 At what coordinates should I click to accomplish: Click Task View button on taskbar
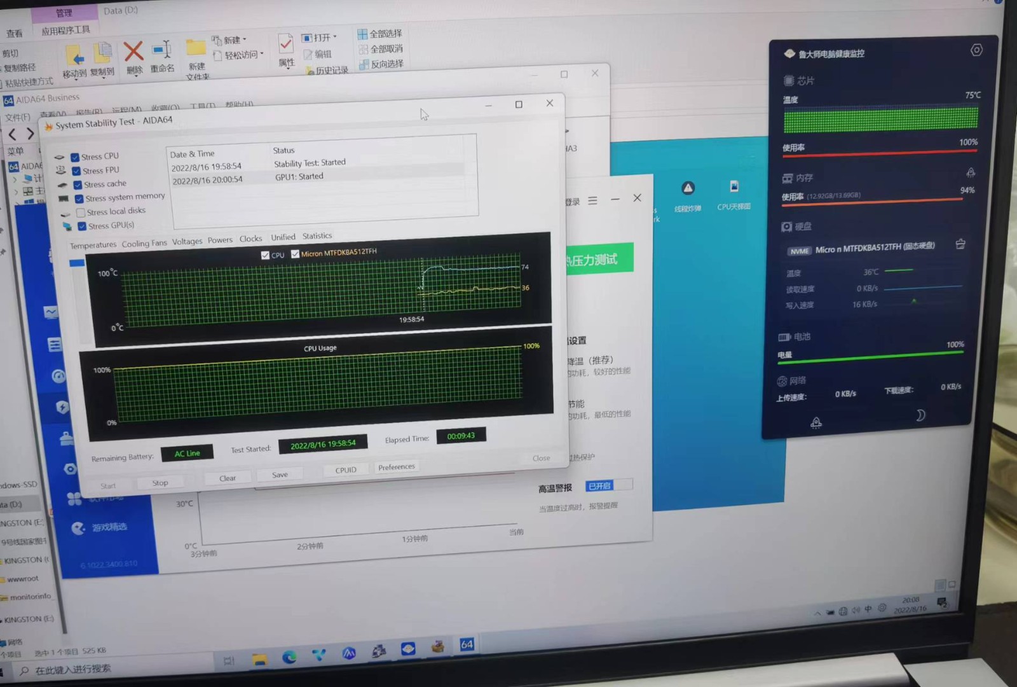point(229,661)
